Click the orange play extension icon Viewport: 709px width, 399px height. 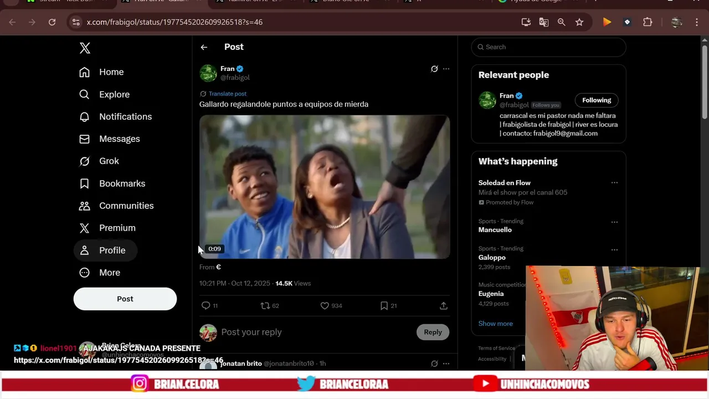coord(607,22)
